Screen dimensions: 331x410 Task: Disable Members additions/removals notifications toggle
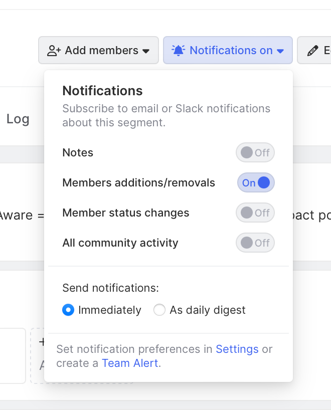click(256, 183)
